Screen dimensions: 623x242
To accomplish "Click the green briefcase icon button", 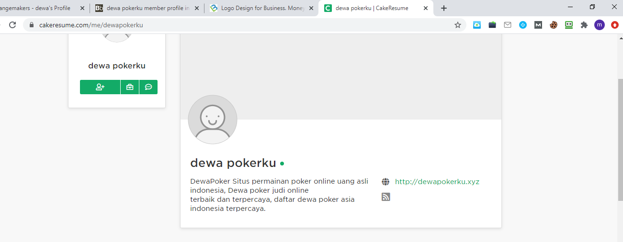I will (x=130, y=87).
